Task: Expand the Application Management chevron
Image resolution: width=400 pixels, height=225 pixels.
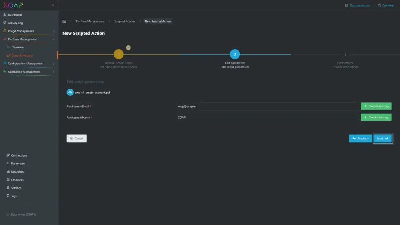Action: (x=54, y=72)
